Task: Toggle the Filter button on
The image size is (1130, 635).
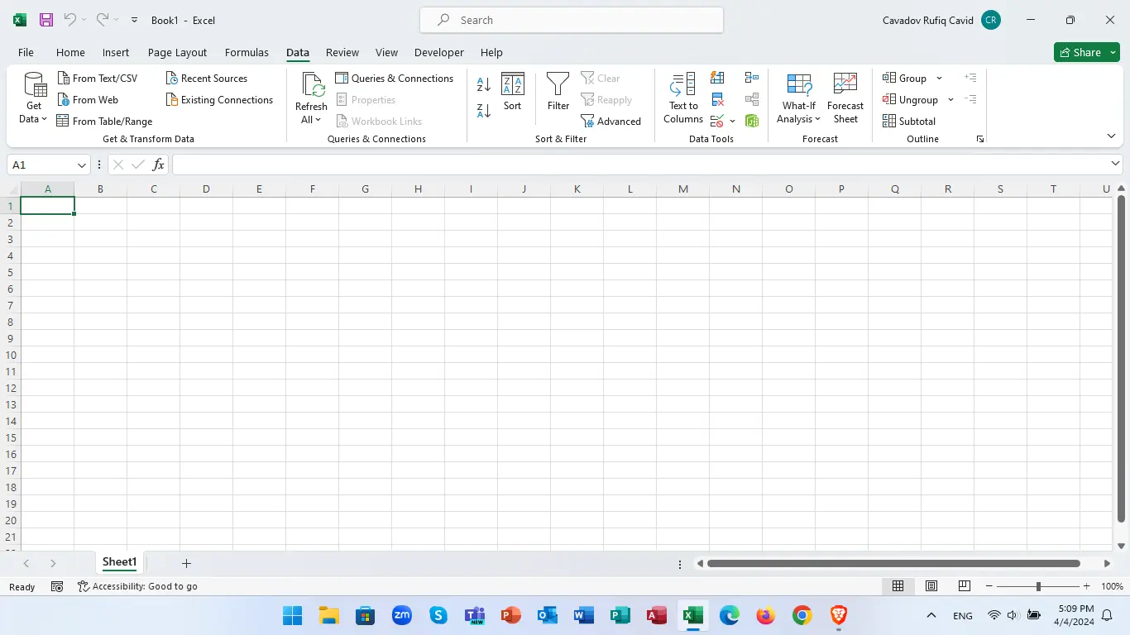Action: (x=558, y=92)
